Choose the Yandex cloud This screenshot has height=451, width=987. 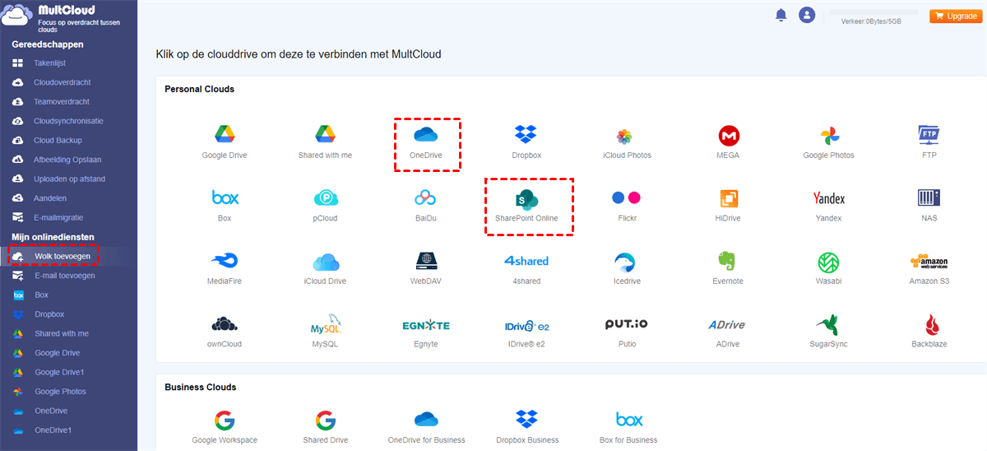[828, 198]
